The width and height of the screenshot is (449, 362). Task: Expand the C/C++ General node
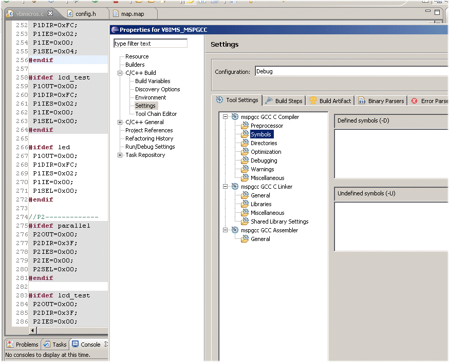[x=120, y=122]
